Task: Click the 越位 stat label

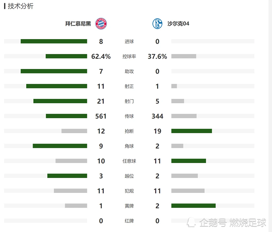Action: (129, 176)
